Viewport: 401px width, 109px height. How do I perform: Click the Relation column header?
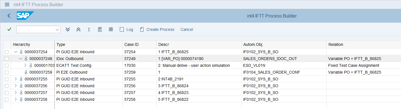click(x=364, y=44)
